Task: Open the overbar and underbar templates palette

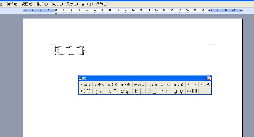Action: pos(152,91)
